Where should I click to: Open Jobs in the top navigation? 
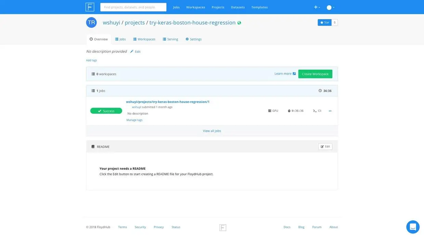point(176,7)
